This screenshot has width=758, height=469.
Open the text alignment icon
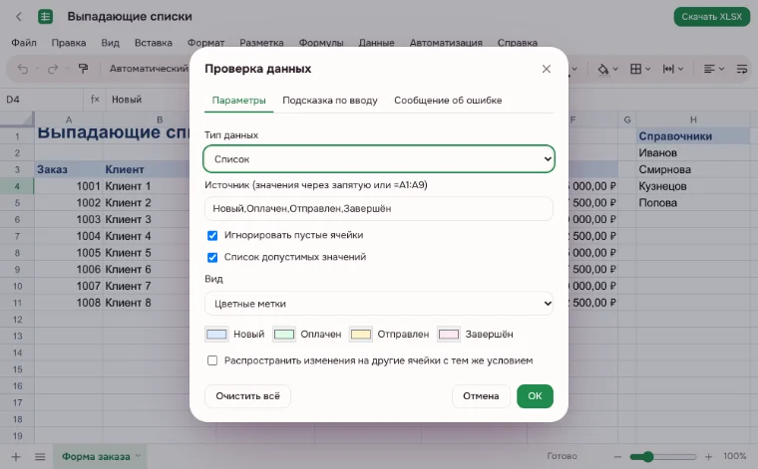tap(709, 69)
